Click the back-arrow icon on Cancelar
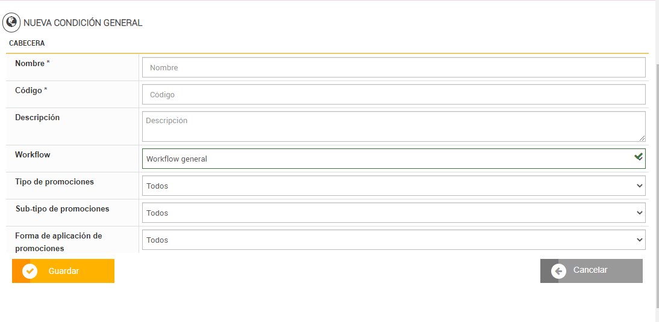This screenshot has width=659, height=322. pos(558,271)
